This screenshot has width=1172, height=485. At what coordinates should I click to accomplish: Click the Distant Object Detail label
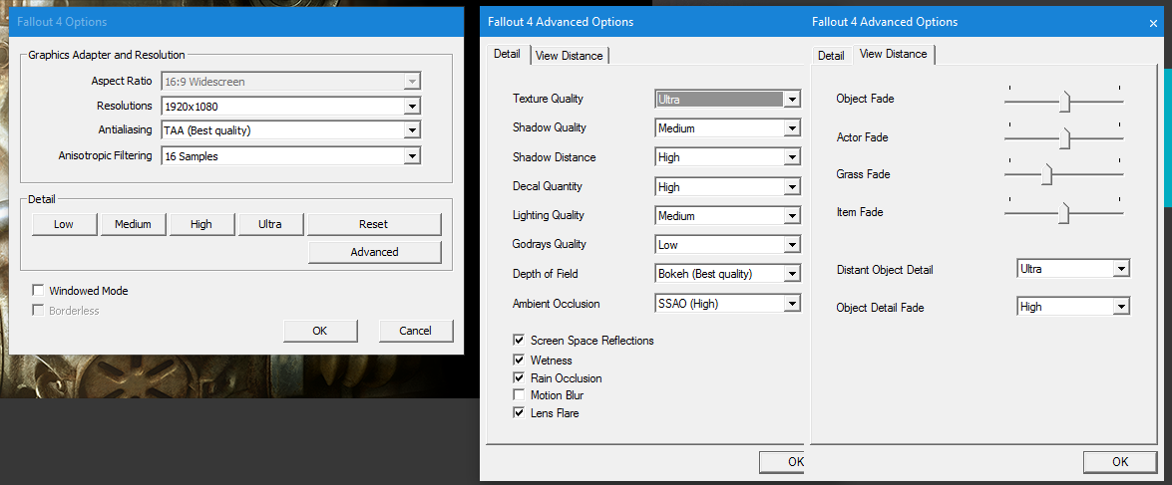coord(885,269)
